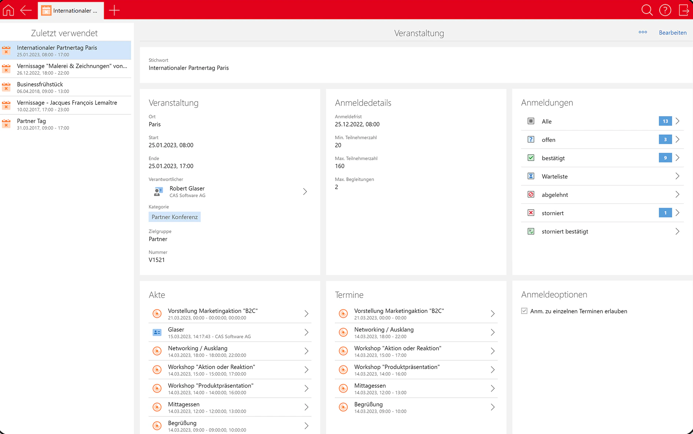Toggle Anm. zu einzelnen Terminen erlauben checkbox

524,311
